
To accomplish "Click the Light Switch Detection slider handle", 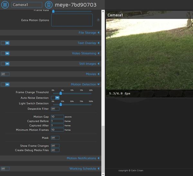I will coord(61,104).
